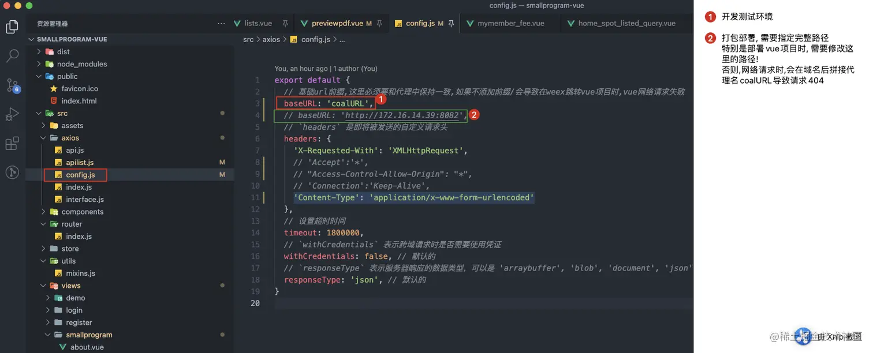873x353 pixels.
Task: Open the Run and Debug view
Action: tap(12, 114)
